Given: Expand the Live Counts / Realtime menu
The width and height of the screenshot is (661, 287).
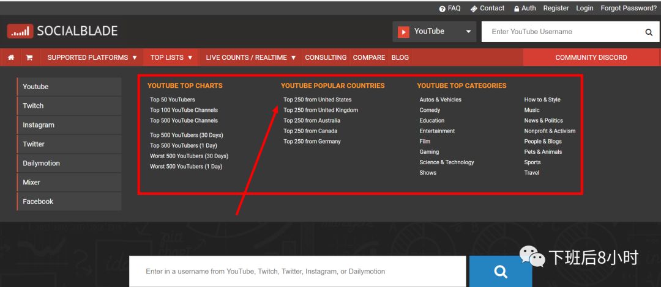Looking at the screenshot, I should click(250, 57).
